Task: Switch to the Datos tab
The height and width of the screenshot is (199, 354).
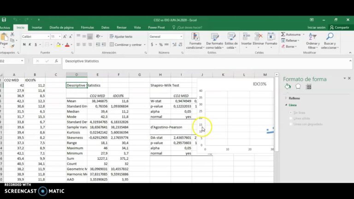Action: tap(105, 28)
